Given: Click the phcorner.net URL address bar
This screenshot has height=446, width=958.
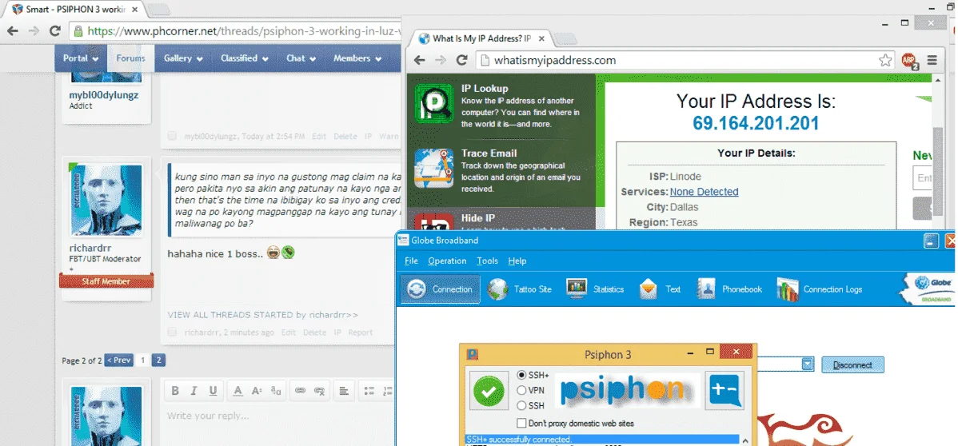Looking at the screenshot, I should pos(235,30).
